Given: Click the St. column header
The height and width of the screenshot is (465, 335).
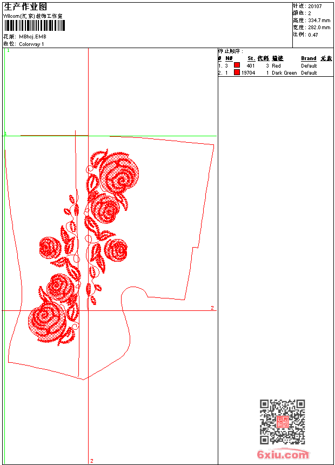Looking at the screenshot, I should [251, 58].
